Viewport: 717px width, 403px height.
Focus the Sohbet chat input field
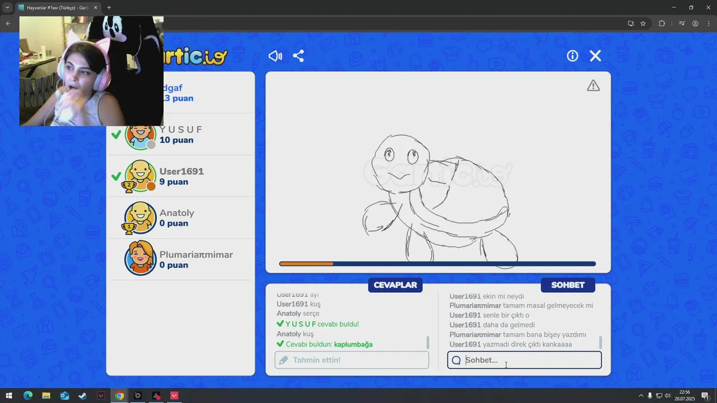(524, 360)
